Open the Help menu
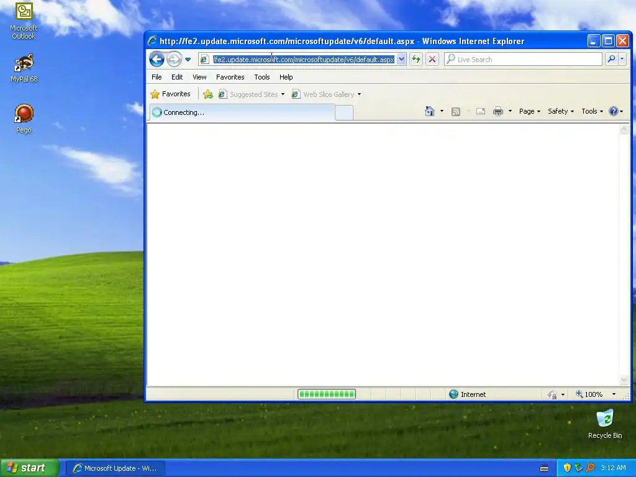Image resolution: width=636 pixels, height=477 pixels. coord(286,77)
